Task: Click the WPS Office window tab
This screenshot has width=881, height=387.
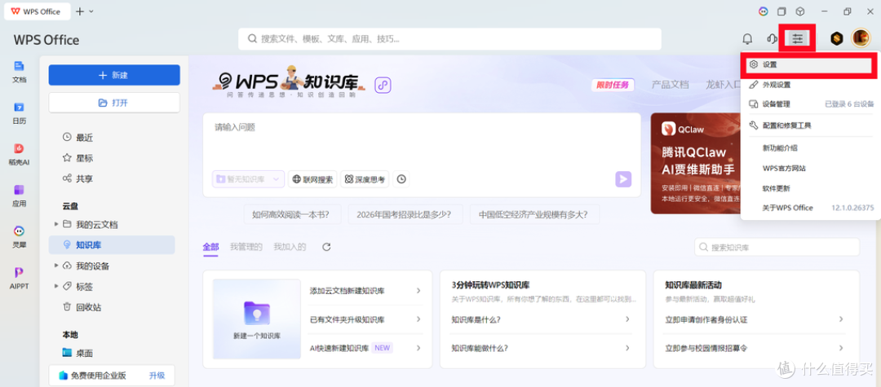Action: (37, 11)
